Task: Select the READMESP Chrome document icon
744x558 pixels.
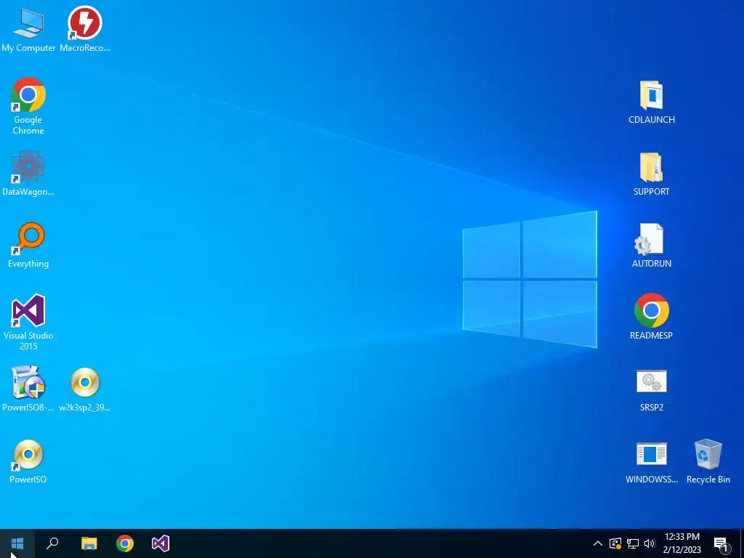Action: coord(652,317)
